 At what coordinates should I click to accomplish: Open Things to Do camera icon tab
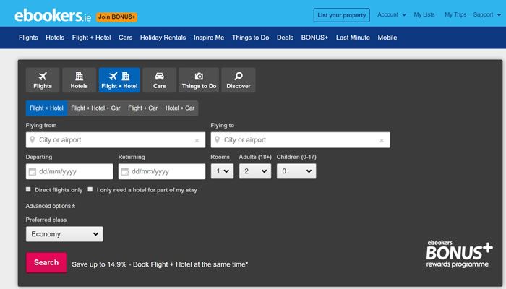(x=199, y=80)
